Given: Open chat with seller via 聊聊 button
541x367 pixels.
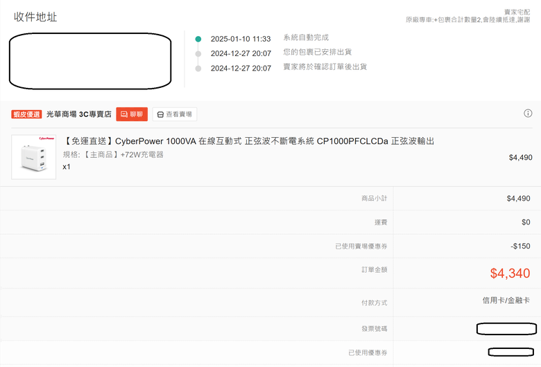Looking at the screenshot, I should [132, 114].
